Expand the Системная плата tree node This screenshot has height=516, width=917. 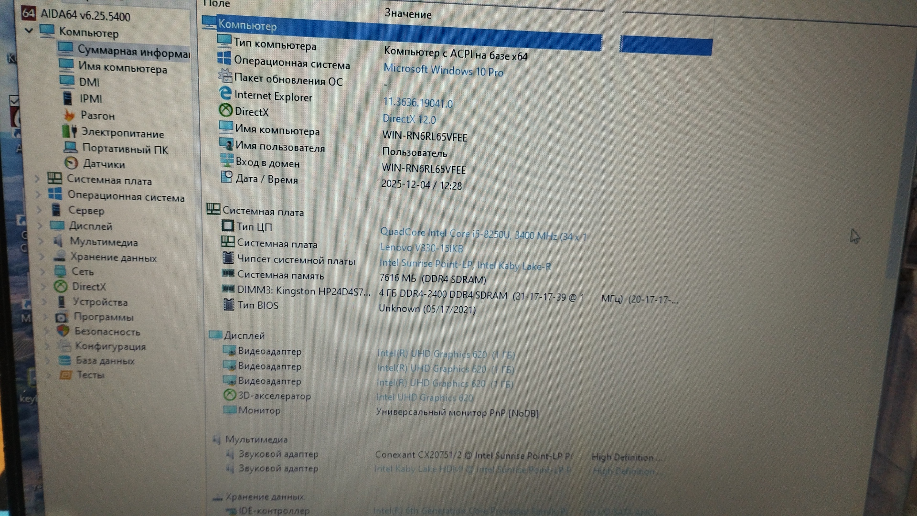pos(37,179)
